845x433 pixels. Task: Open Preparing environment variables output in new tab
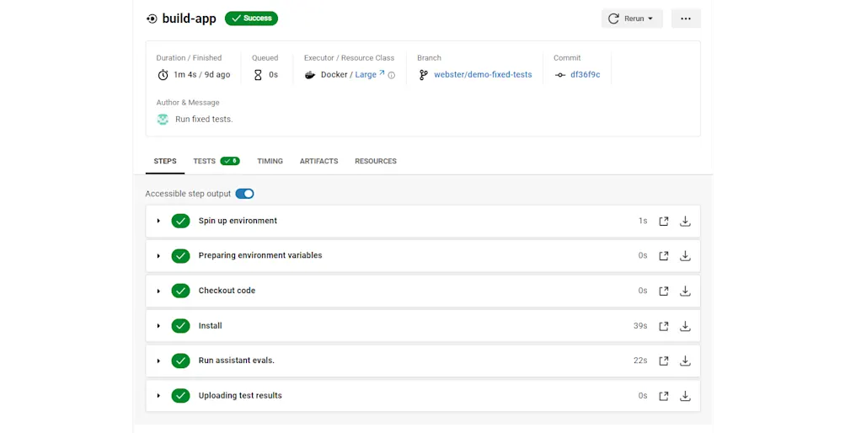(663, 256)
